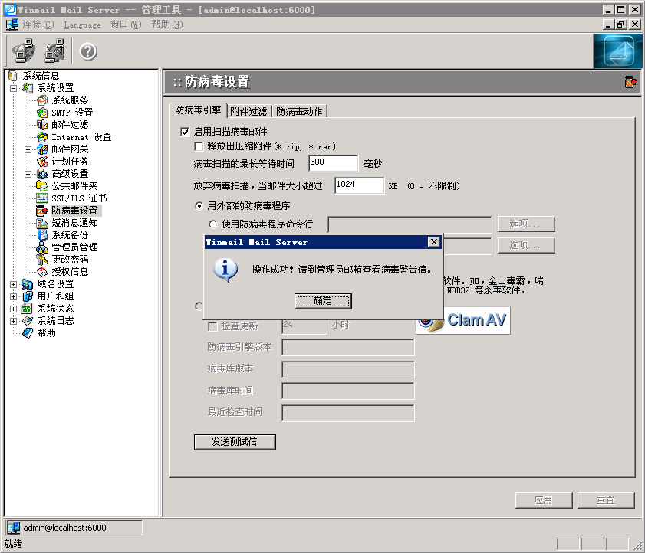The width and height of the screenshot is (645, 553).
Task: Open the 管理员管理 tree item
Action: coord(74,247)
